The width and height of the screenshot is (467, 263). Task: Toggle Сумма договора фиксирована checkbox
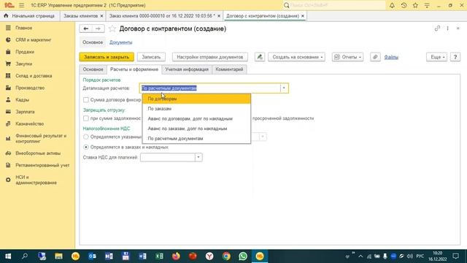86,100
